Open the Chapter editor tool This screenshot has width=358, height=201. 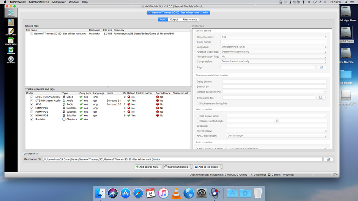click(x=11, y=41)
